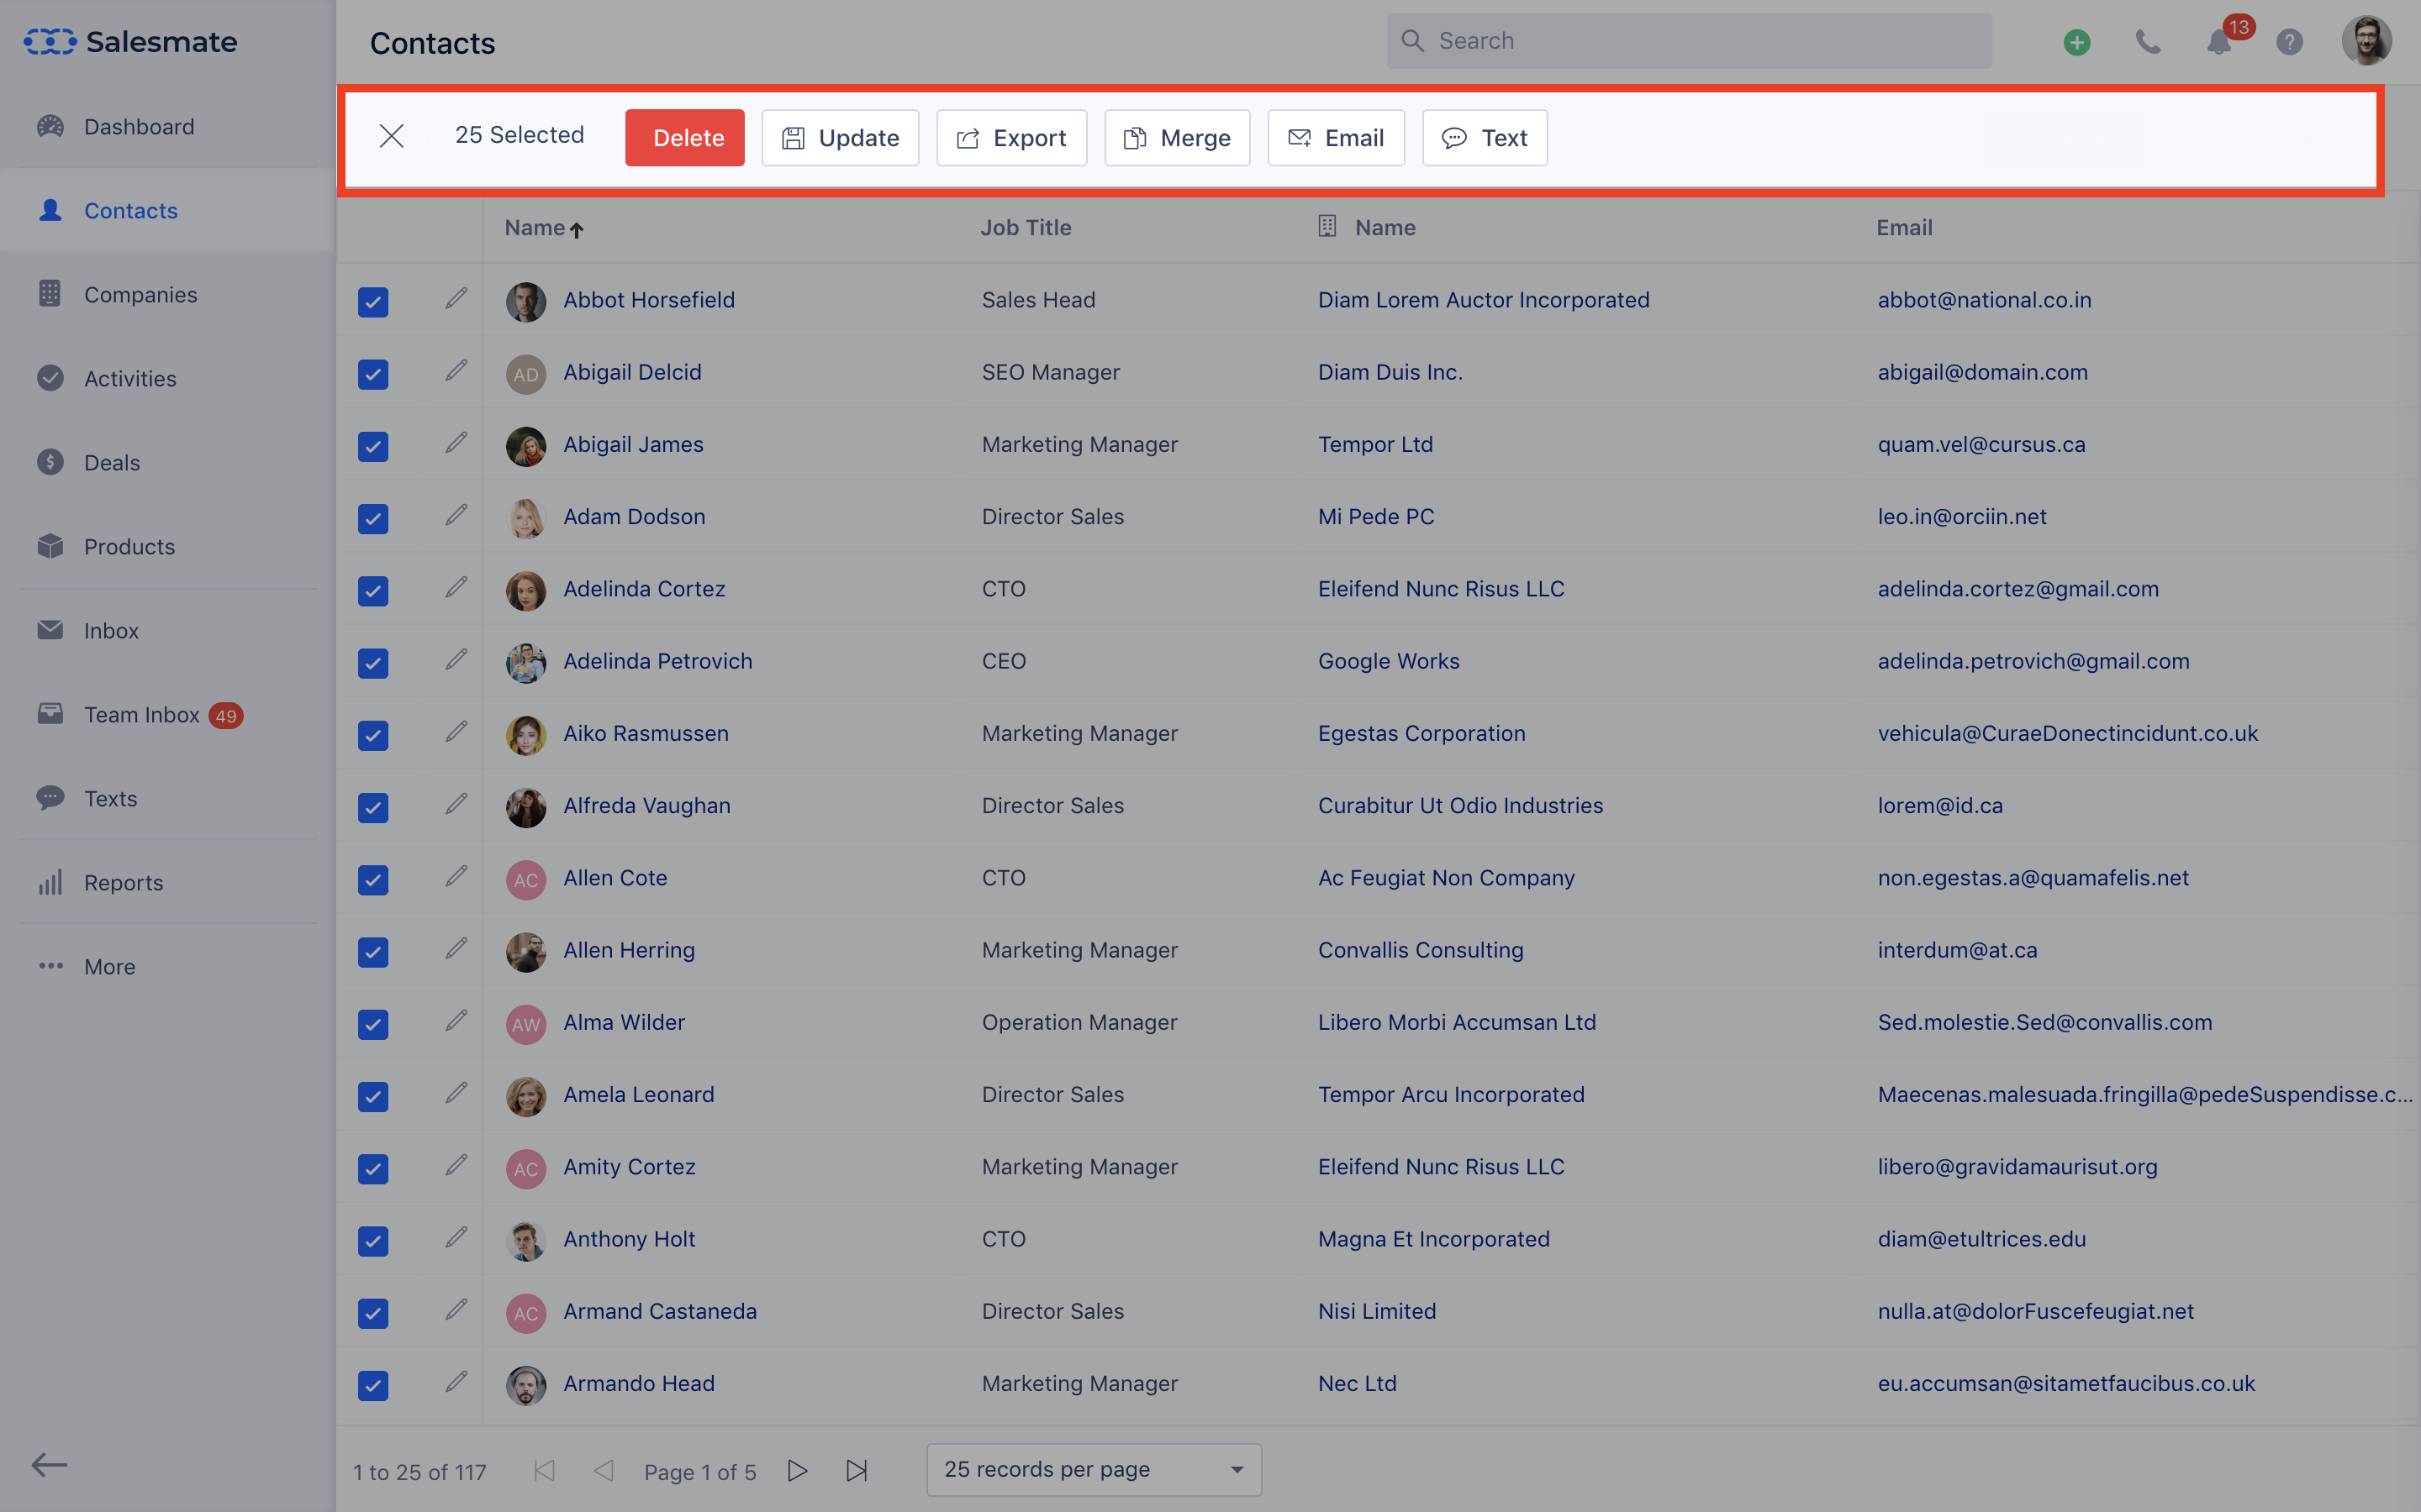Screen dimensions: 2421x1512
Task: Click the company building column icon
Action: click(1327, 226)
